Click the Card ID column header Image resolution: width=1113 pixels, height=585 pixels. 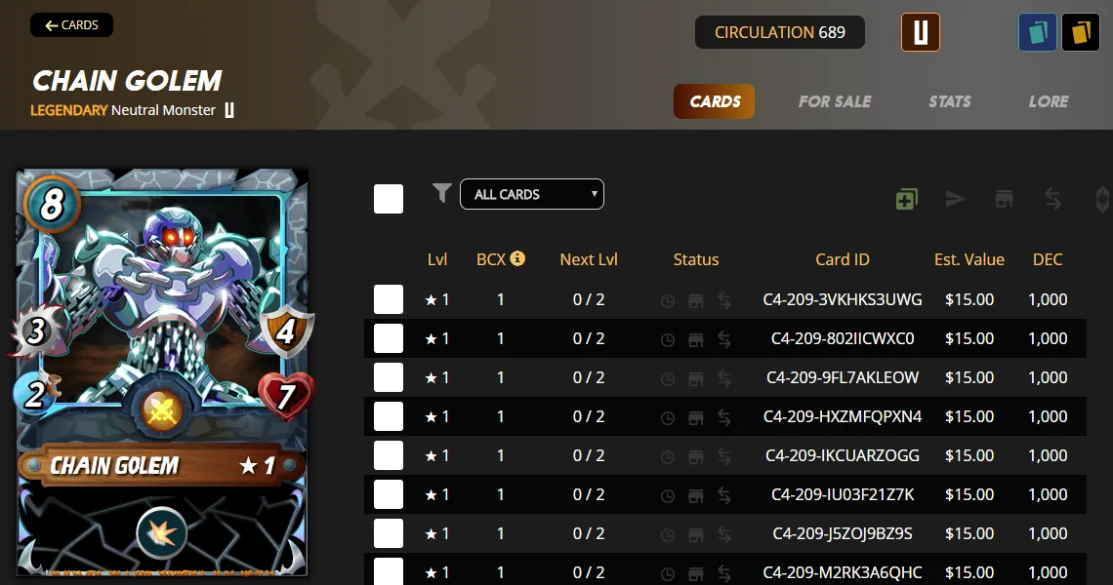pyautogui.click(x=842, y=259)
